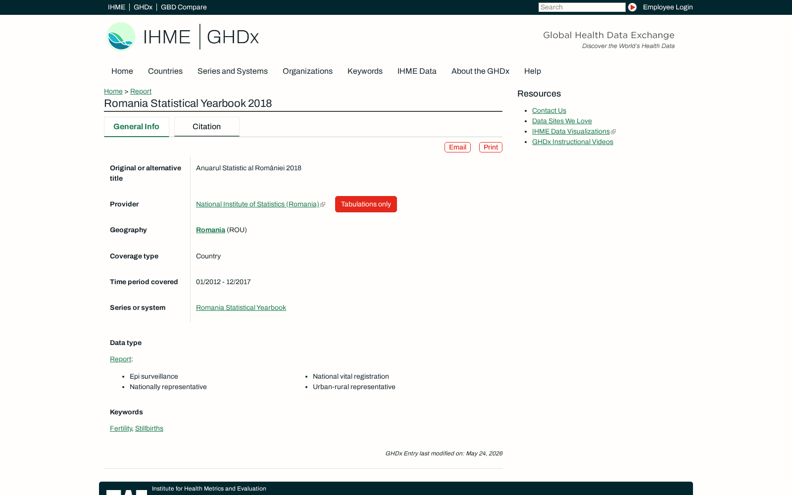Click the IHME GHDx logo
792x495 pixels.
(x=183, y=37)
